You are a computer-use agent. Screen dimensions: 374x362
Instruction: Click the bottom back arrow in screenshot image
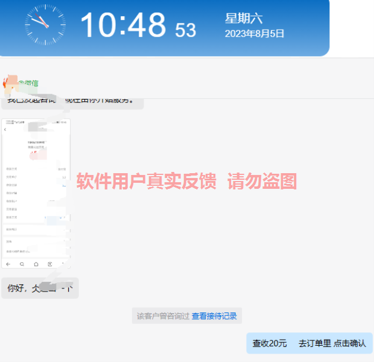pyautogui.click(x=8, y=264)
